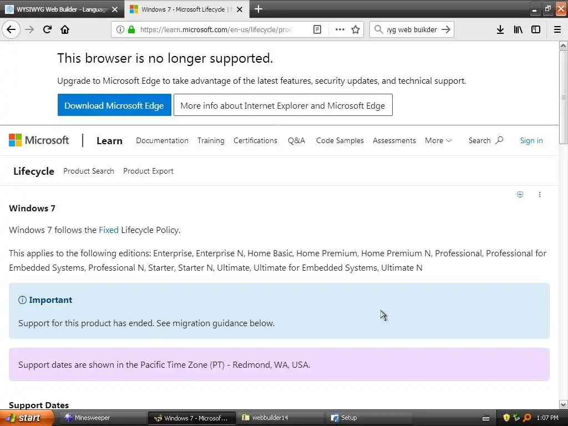Follow the Fixed Lifecycle Policy link

point(108,230)
